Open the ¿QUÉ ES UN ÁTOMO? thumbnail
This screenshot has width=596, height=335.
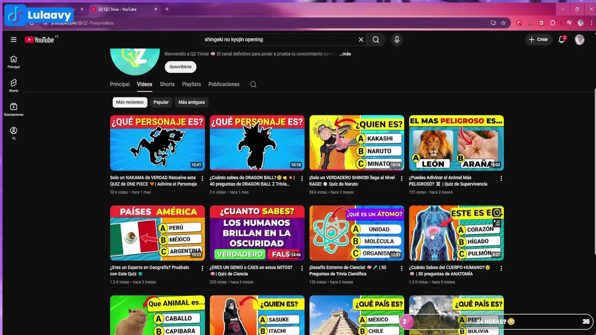(x=357, y=233)
